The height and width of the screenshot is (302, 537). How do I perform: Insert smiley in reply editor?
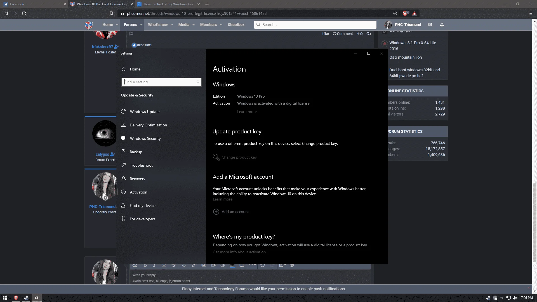(223, 265)
